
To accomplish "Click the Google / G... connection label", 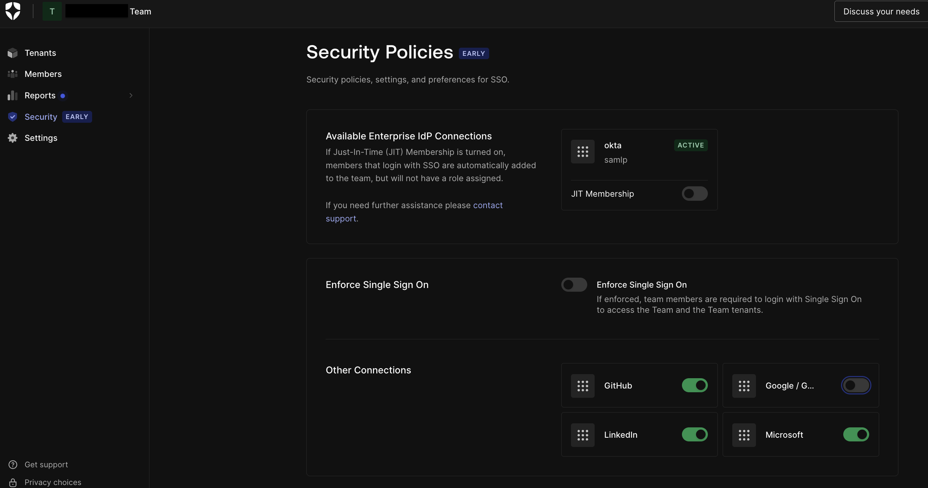I will [x=790, y=386].
